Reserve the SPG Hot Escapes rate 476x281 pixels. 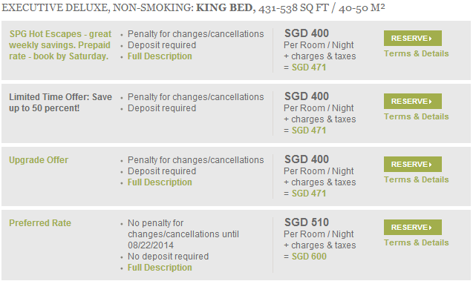click(413, 39)
